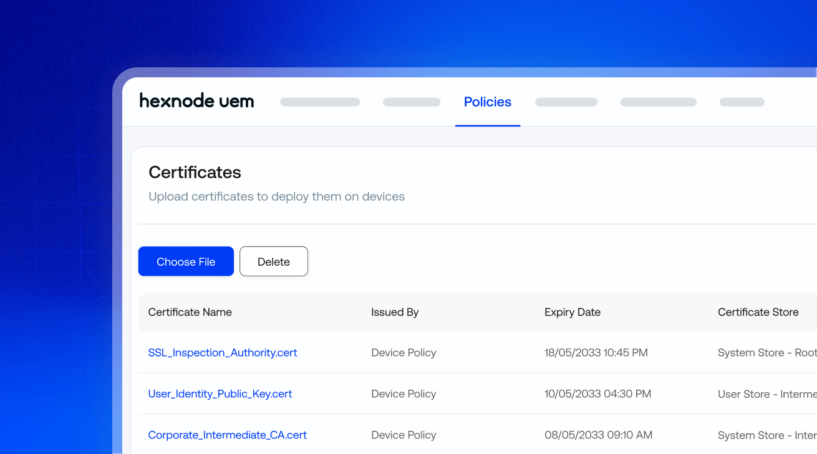Open Corporate_Intermediate_CA.cert certificate link

tap(228, 435)
